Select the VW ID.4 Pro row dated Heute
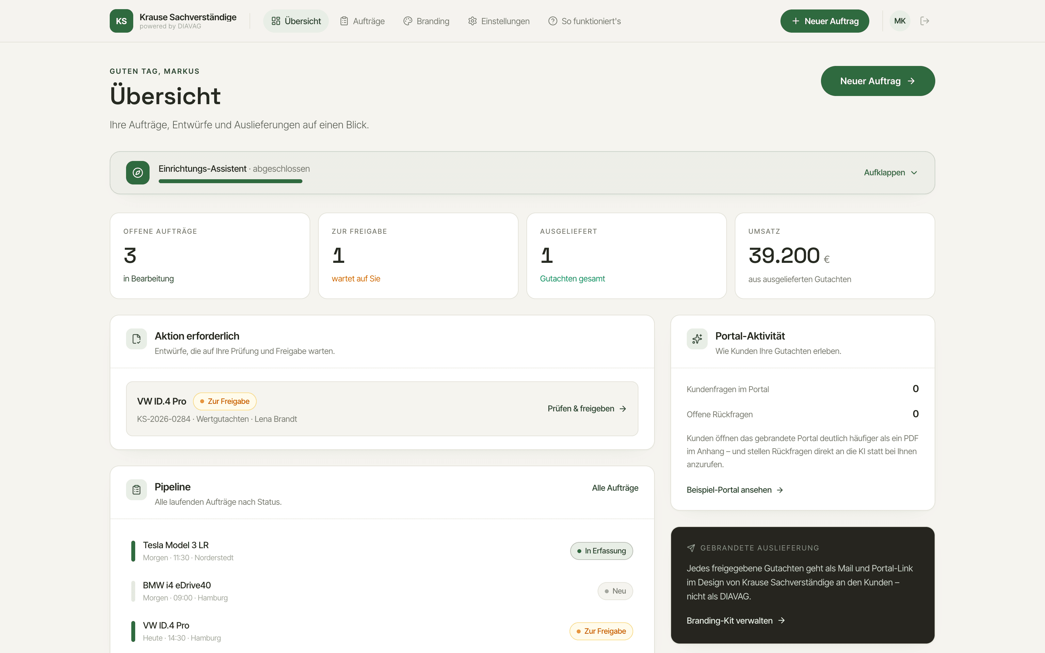 tap(382, 631)
